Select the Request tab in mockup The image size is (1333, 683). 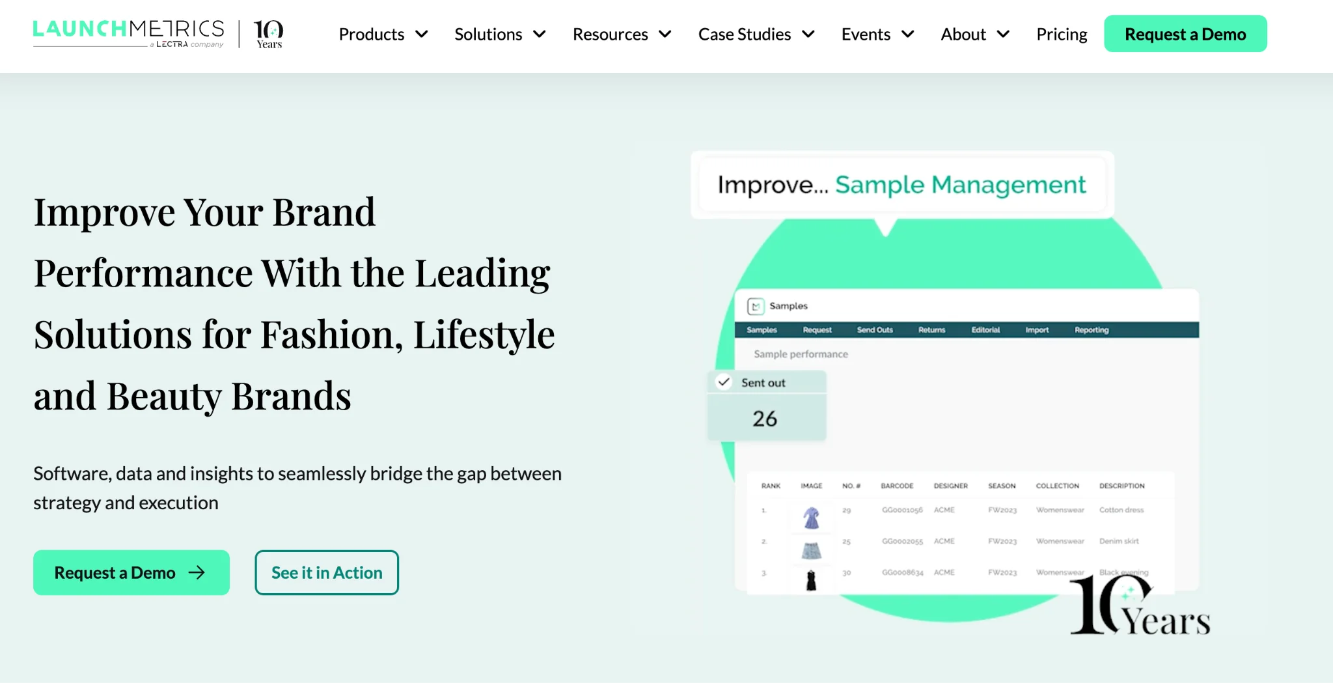[817, 330]
